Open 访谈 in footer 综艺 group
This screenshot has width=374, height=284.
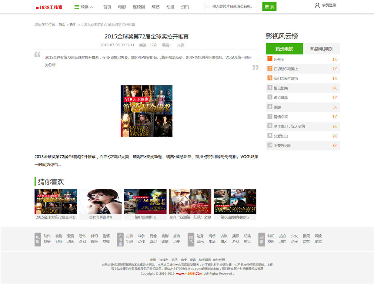224,236
